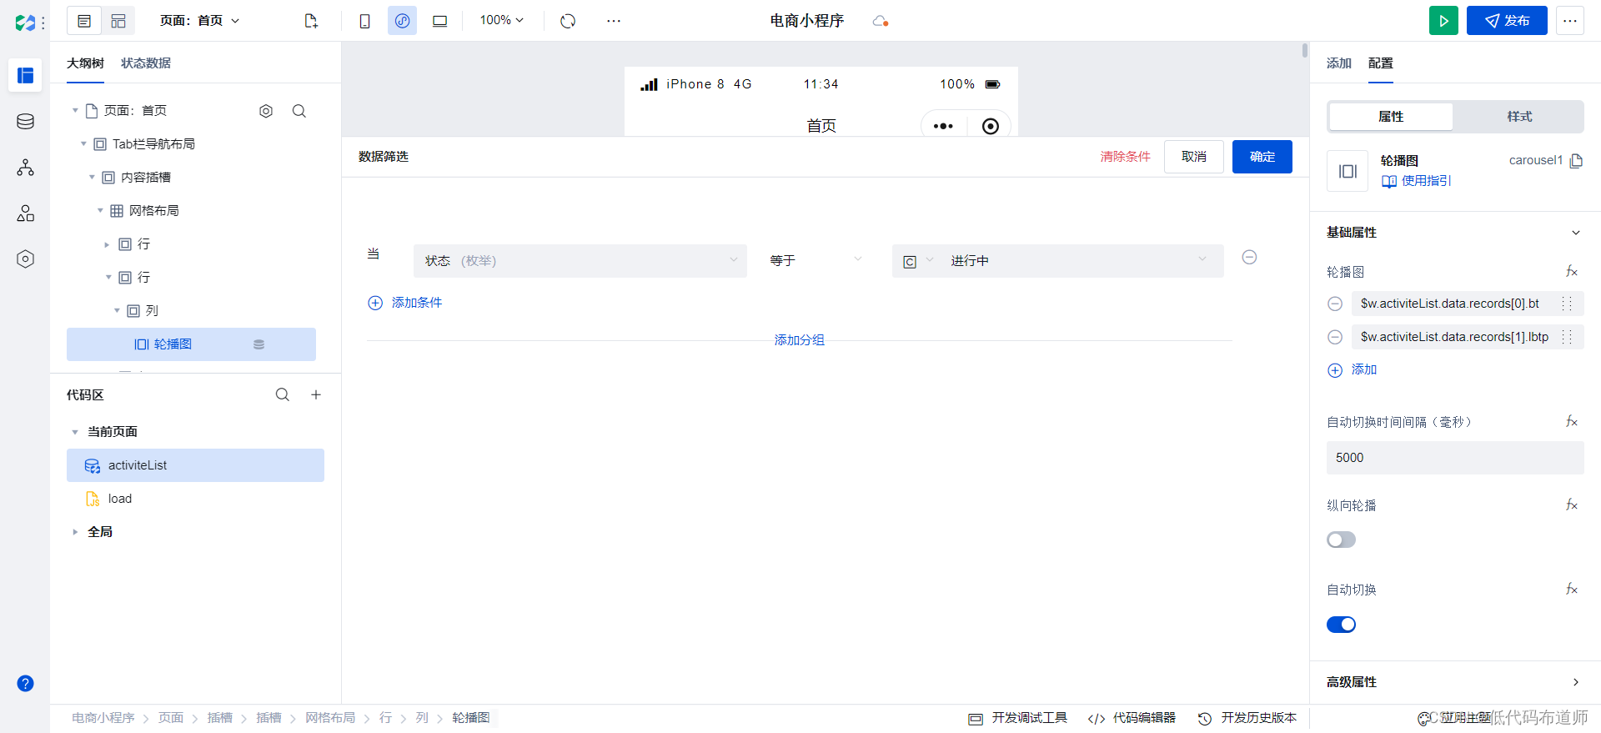Click the refresh canvas icon
1601x733 pixels.
click(x=568, y=21)
